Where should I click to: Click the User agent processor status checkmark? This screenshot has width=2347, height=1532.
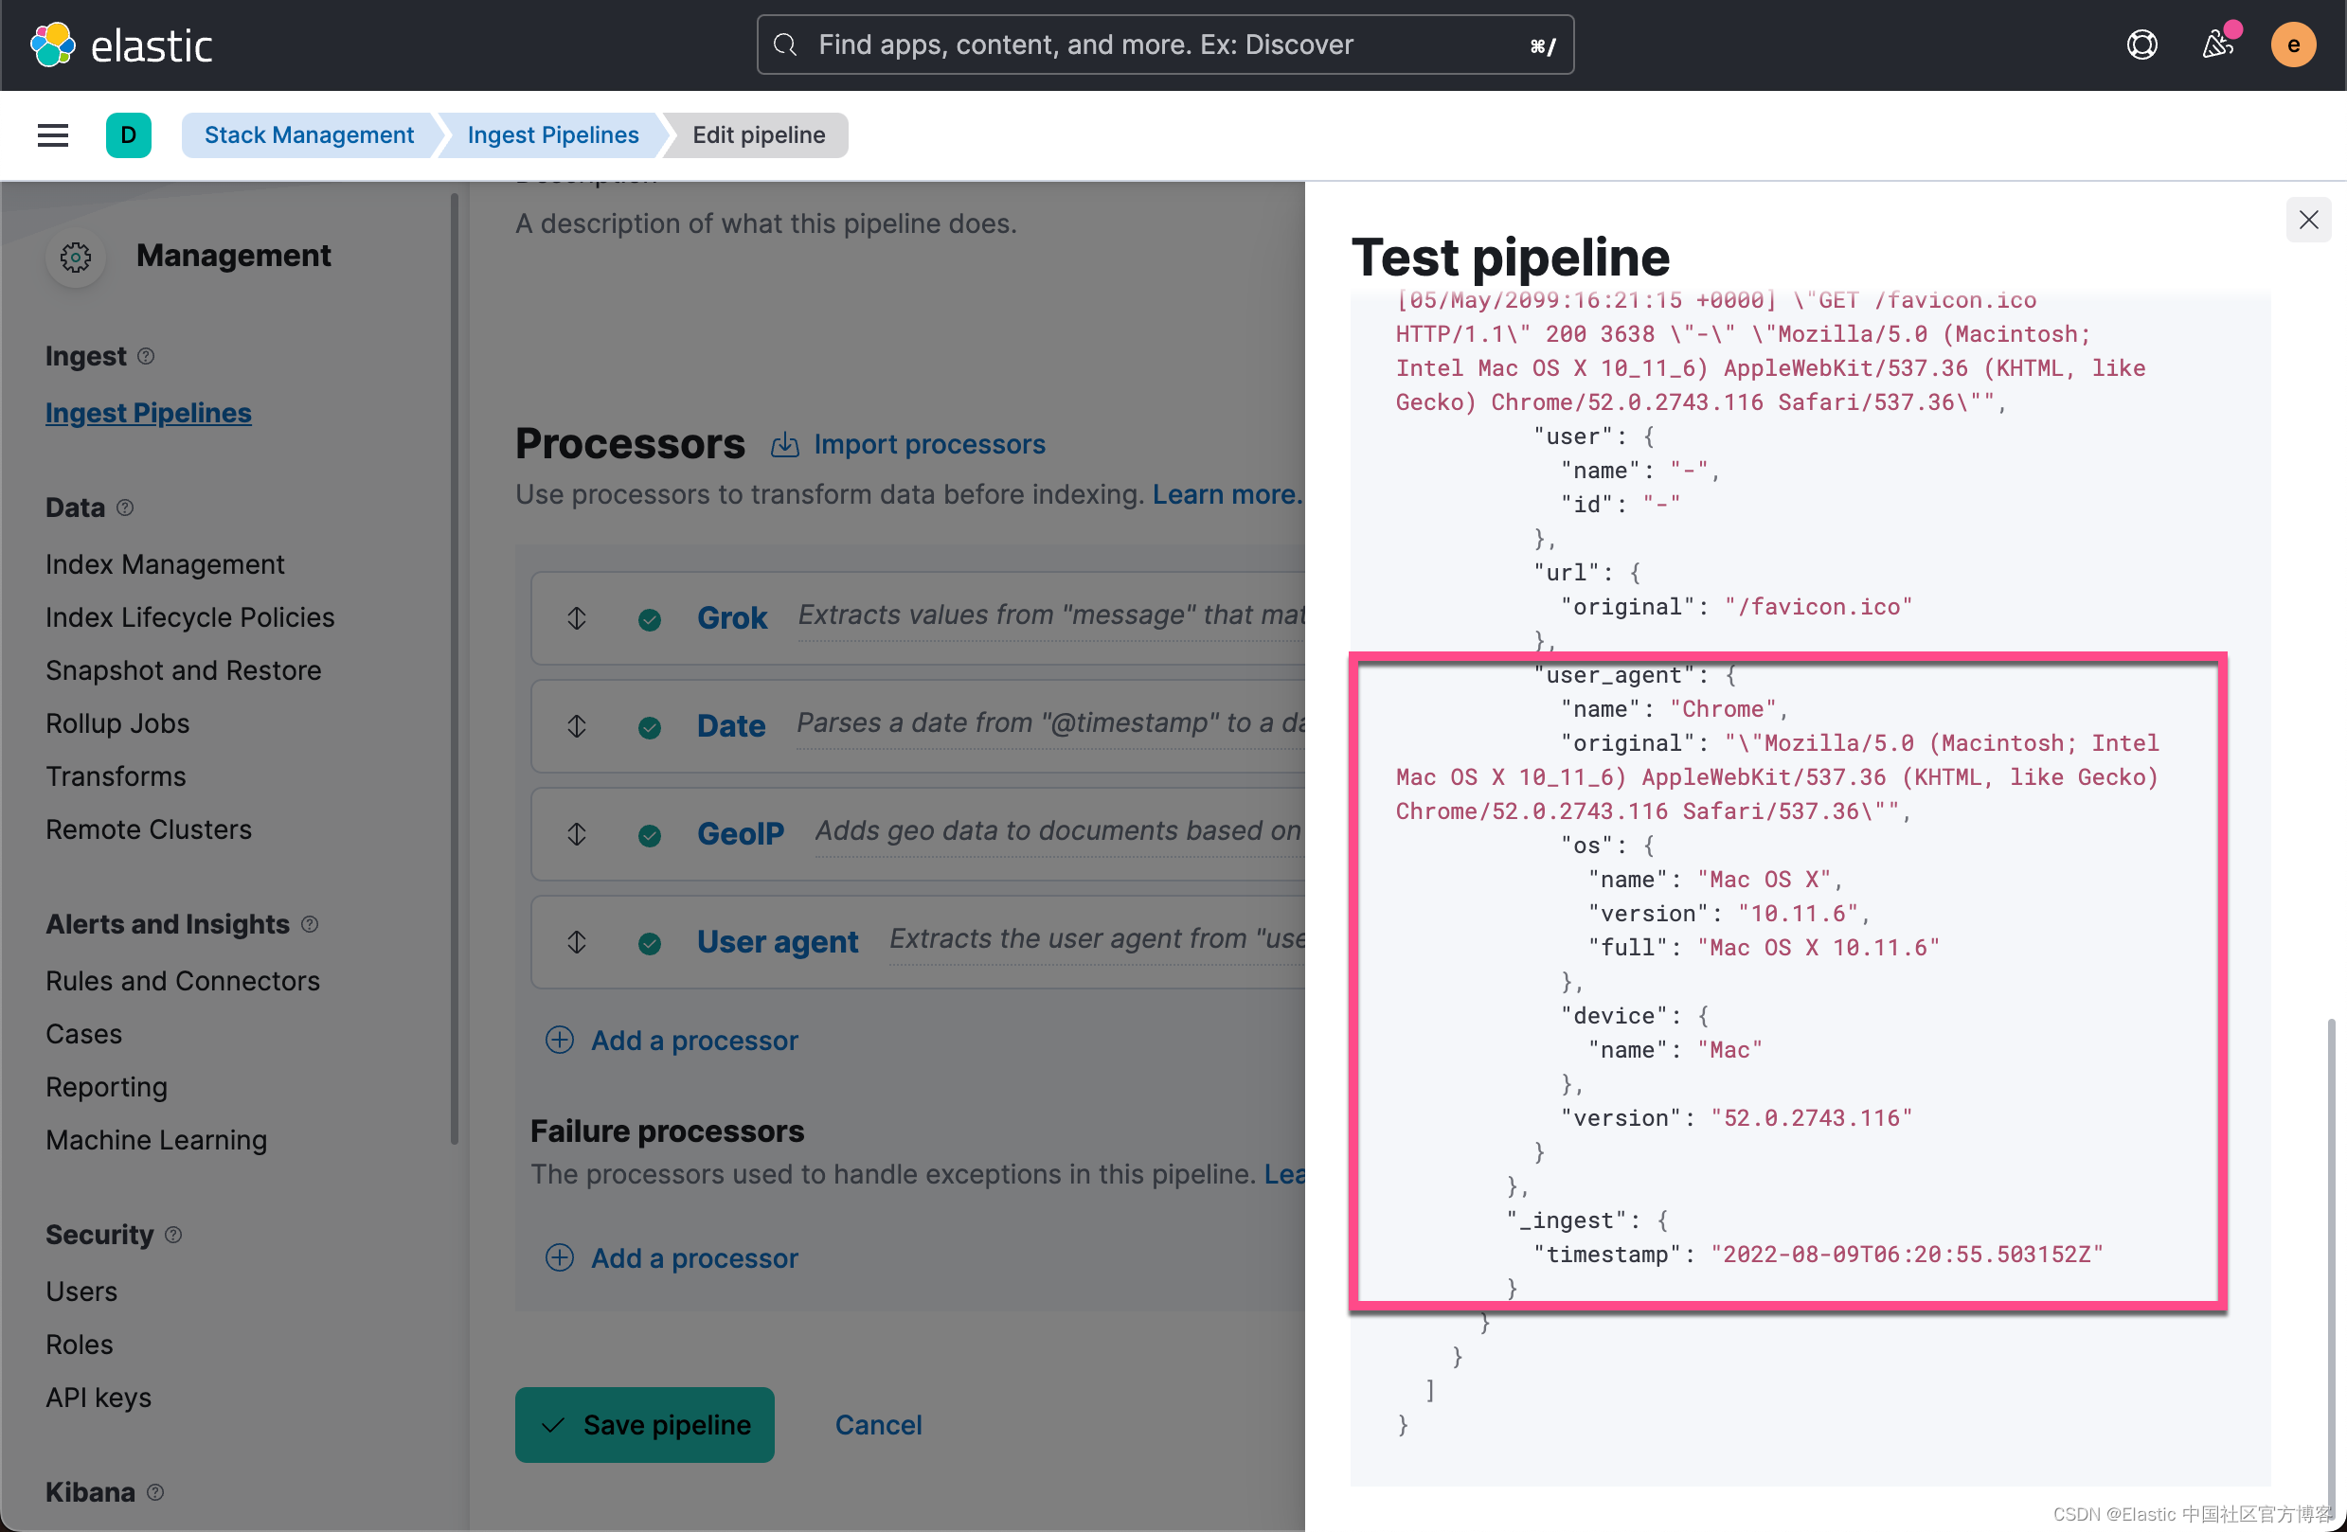click(649, 943)
